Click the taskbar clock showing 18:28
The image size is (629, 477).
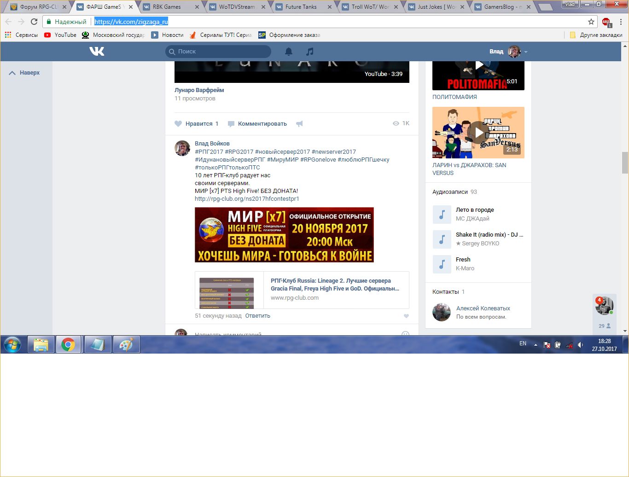[605, 345]
